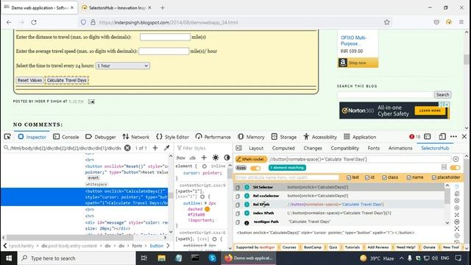Copy the Rel cssSelector value
Image resolution: width=471 pixels, height=265 pixels.
238,196
